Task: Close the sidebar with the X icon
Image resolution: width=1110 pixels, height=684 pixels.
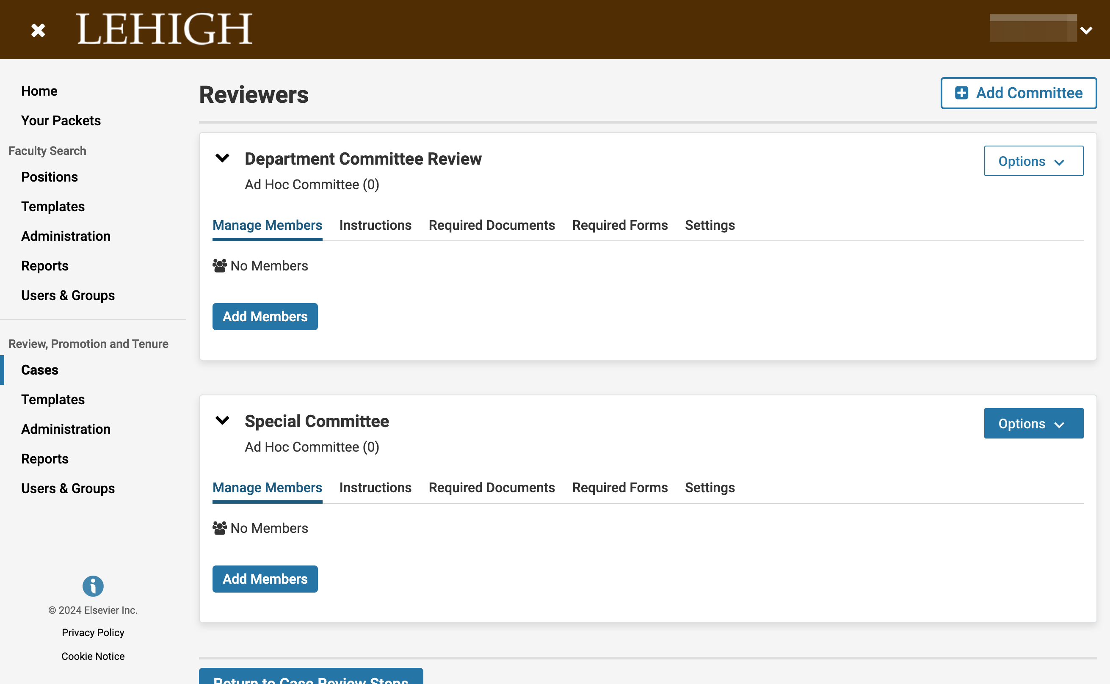Action: 38,30
